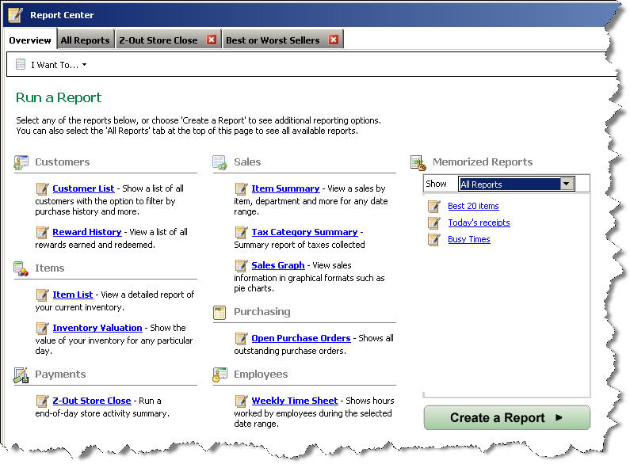The height and width of the screenshot is (464, 630).
Task: Click the report icon beside Busy Times
Action: coord(434,239)
